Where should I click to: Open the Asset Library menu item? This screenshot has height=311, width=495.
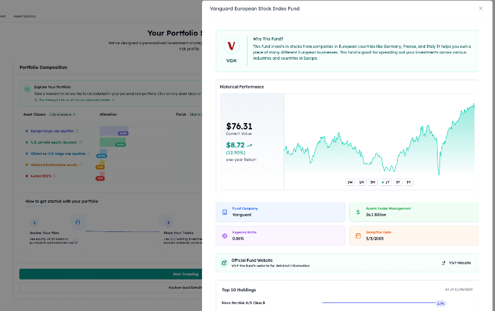pyautogui.click(x=24, y=16)
